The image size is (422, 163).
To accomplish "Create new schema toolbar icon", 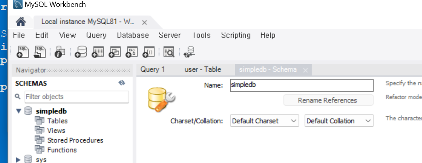I will pos(81,52).
